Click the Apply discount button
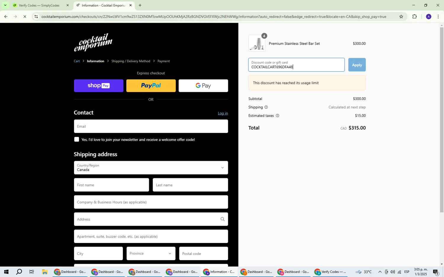This screenshot has height=277, width=444. [357, 65]
